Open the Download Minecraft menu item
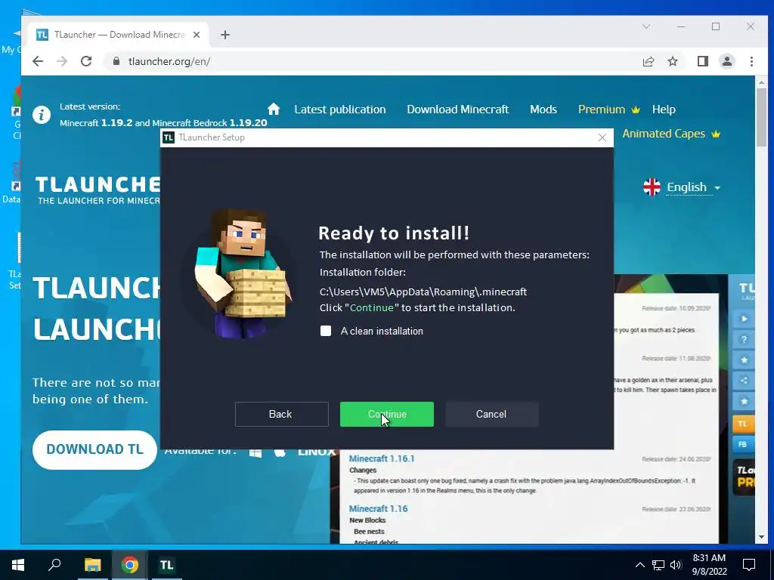 [x=457, y=110]
